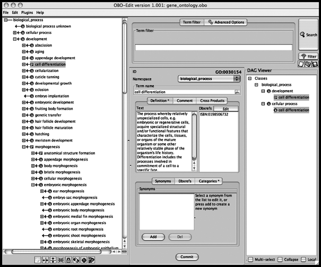Viewport: 321px width, 267px height.
Task: Click the padlock icon in bottom toolbar
Action: click(68, 260)
